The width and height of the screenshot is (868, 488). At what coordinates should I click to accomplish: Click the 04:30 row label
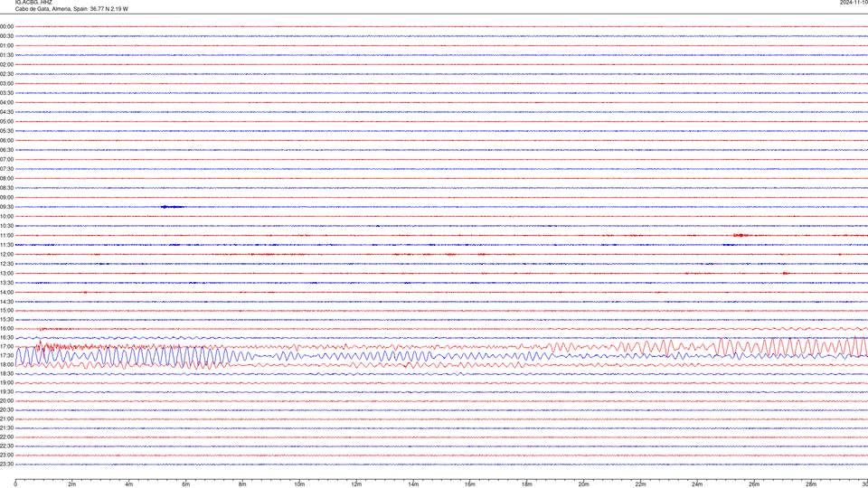pos(6,112)
